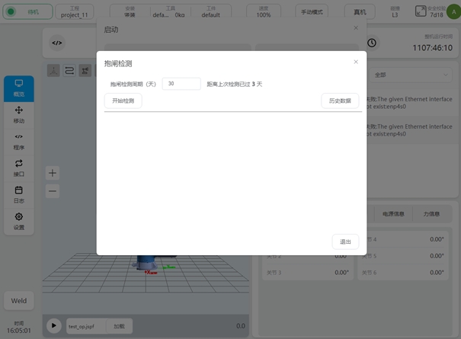
Task: Close the 抱闸检测 dialog with X
Action: (x=355, y=62)
